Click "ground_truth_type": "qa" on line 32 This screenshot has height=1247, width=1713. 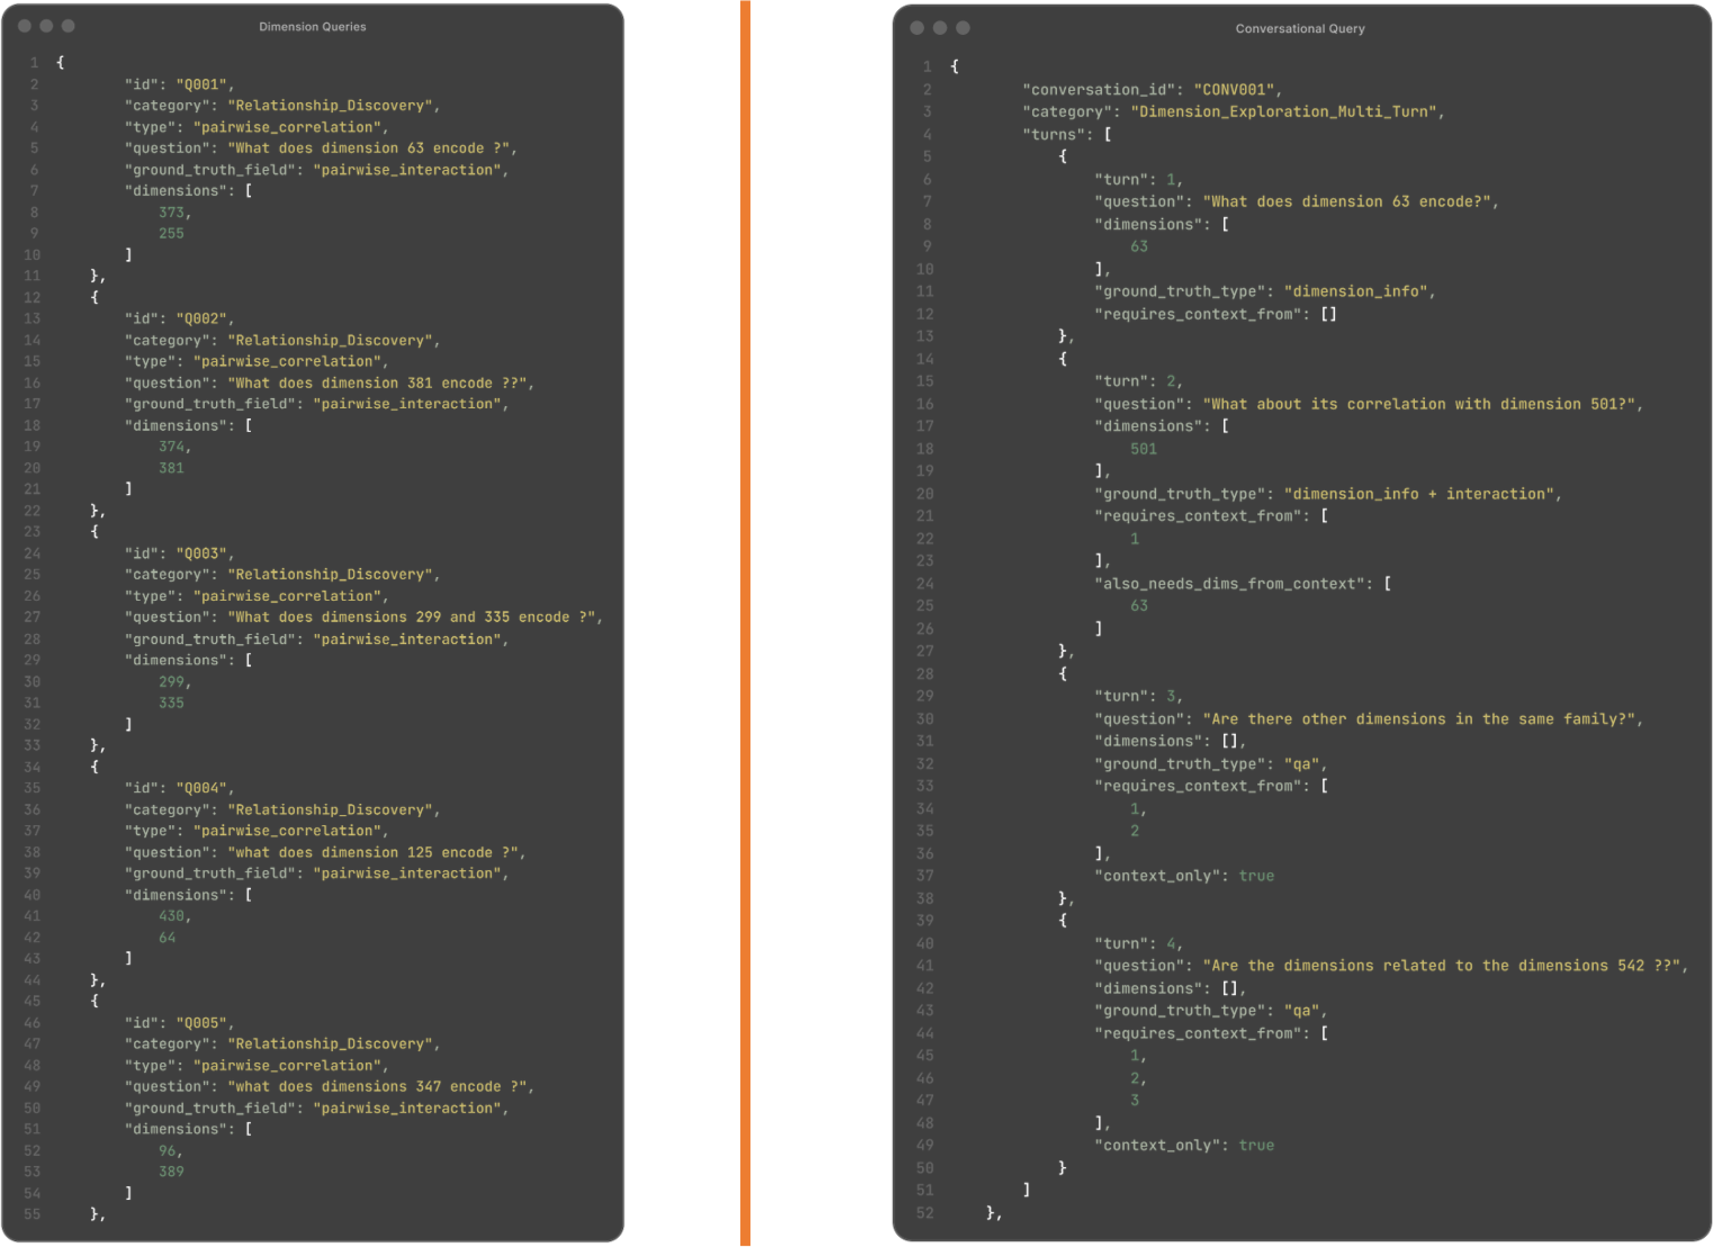tap(1211, 764)
